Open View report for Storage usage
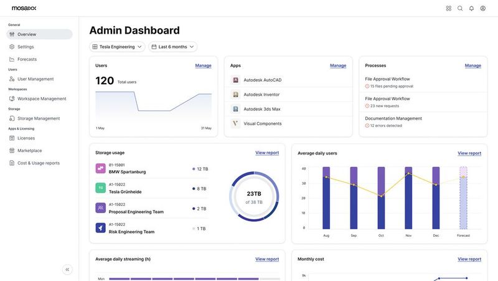The width and height of the screenshot is (498, 281). (267, 153)
